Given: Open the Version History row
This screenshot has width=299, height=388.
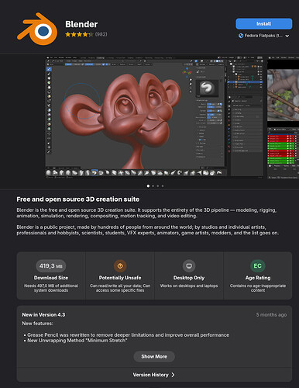Looking at the screenshot, I should click(x=154, y=375).
